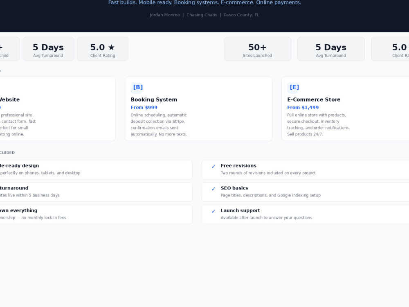Screen dimensions: 409x307
Task: Click the 'Booking System' heading
Action: coord(154,99)
